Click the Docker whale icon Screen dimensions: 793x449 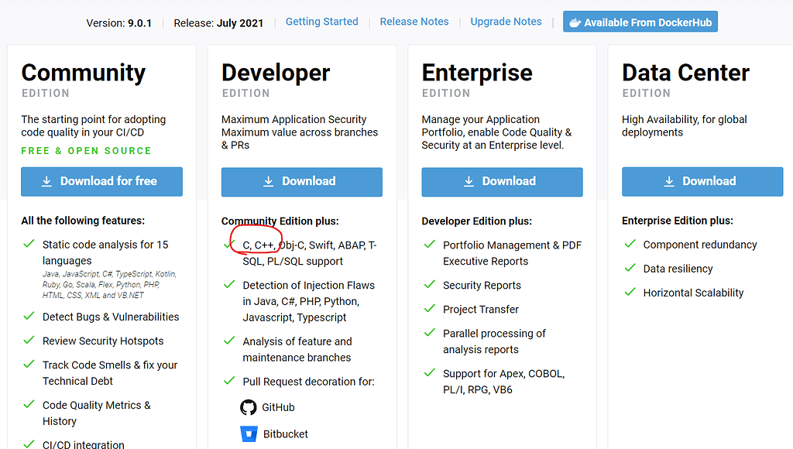click(575, 22)
